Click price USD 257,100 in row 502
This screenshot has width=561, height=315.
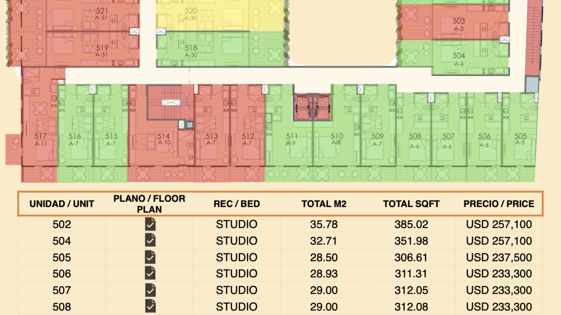(499, 225)
